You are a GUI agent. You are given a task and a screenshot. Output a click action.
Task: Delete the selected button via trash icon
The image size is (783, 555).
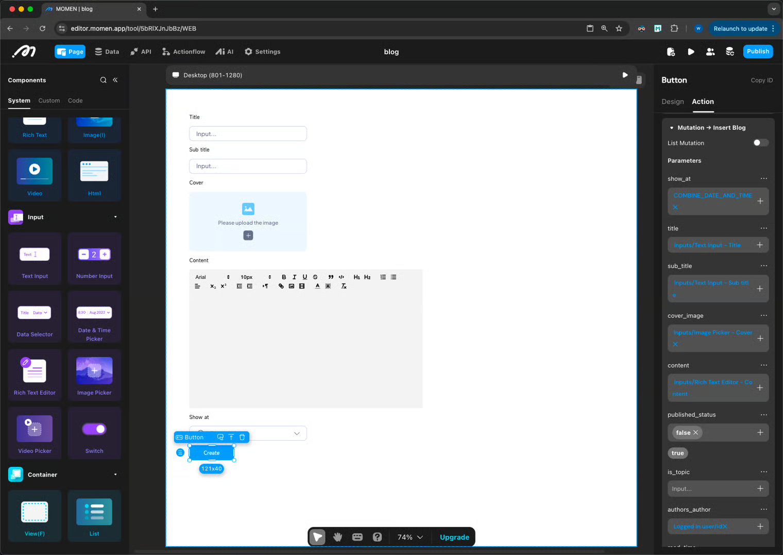click(242, 437)
